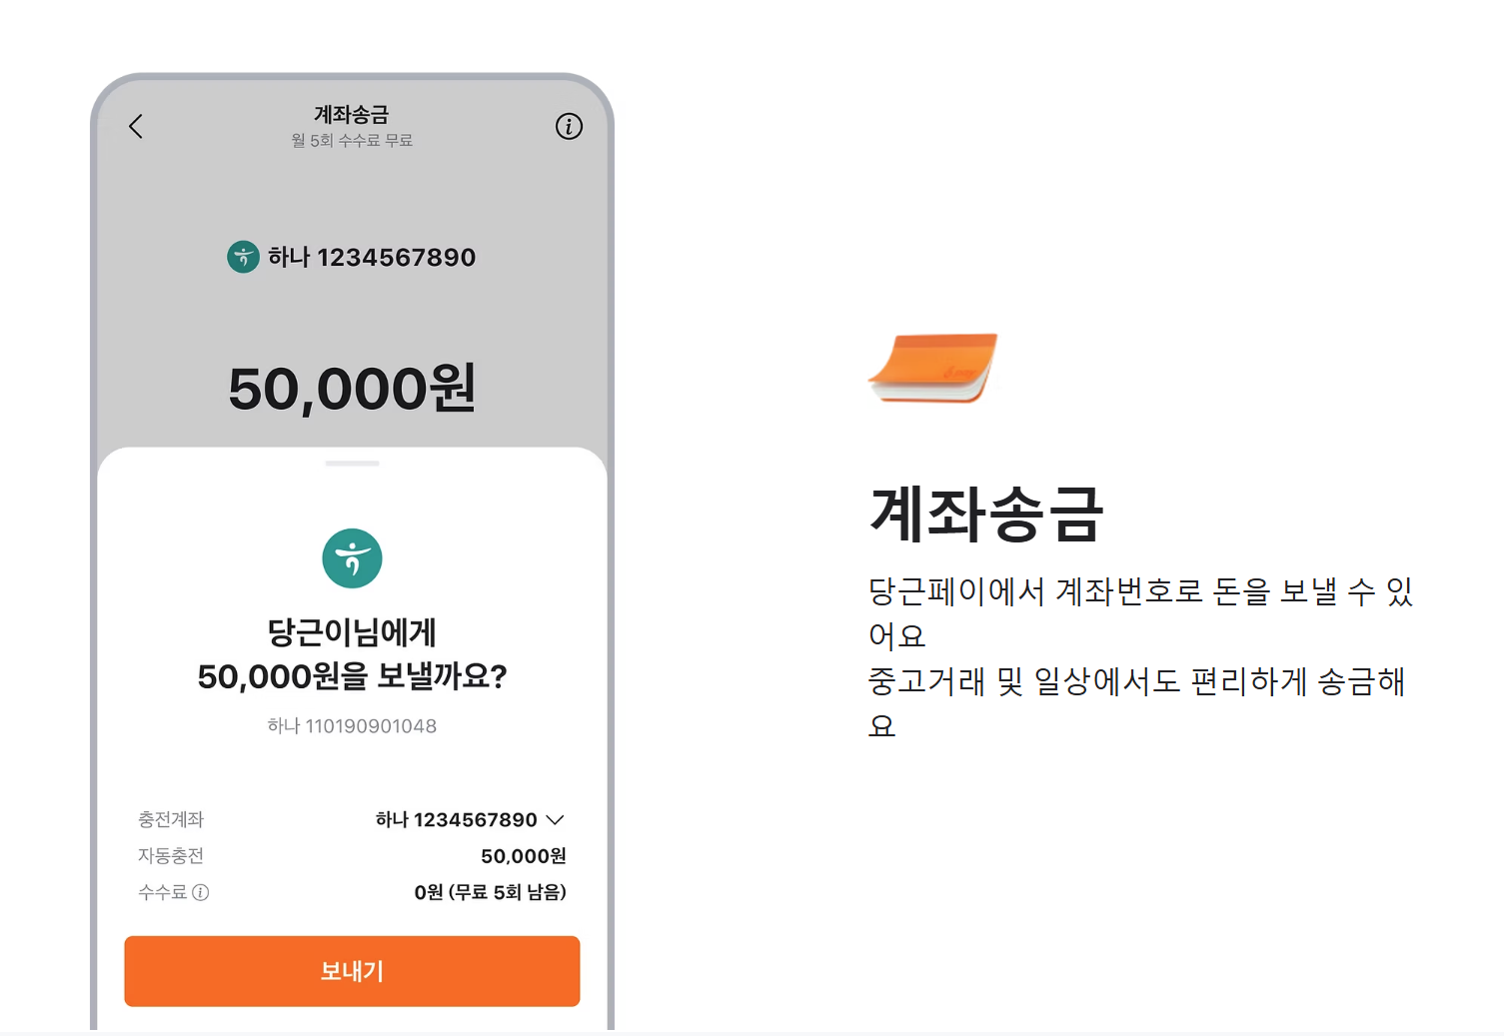This screenshot has height=1036, width=1504.
Task: Expand the 하나 1234567890 account dropdown chevron
Action: click(x=556, y=820)
